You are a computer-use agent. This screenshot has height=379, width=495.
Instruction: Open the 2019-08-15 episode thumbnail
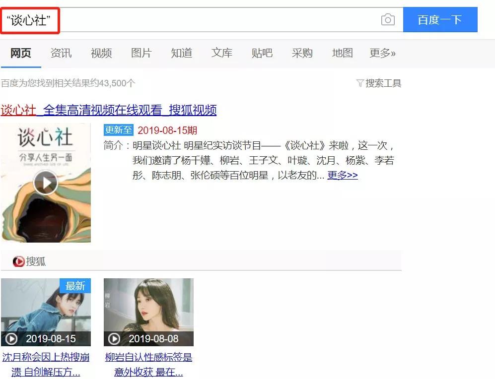[46, 312]
